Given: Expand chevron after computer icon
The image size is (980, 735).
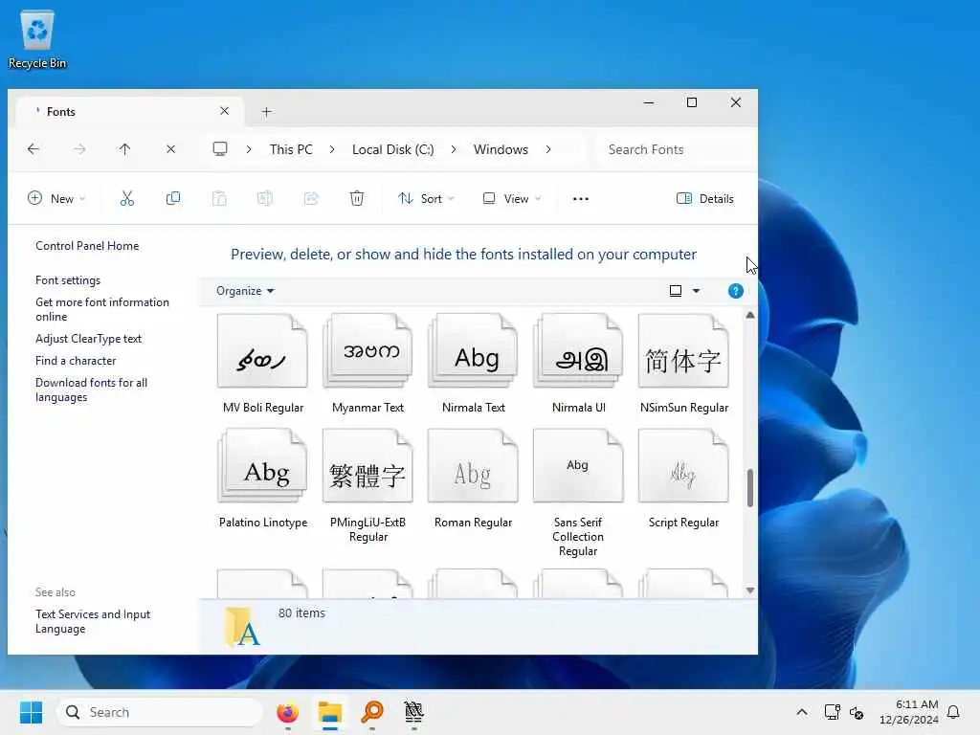Looking at the screenshot, I should pyautogui.click(x=249, y=149).
